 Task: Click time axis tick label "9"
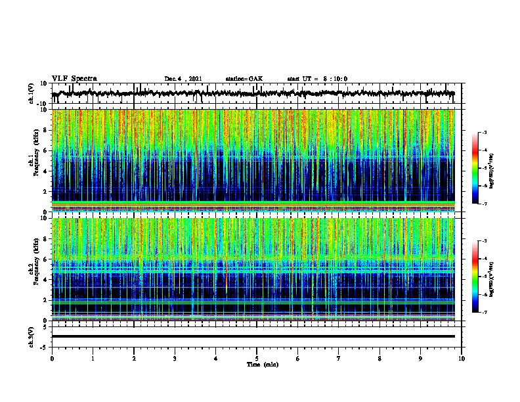pos(420,359)
